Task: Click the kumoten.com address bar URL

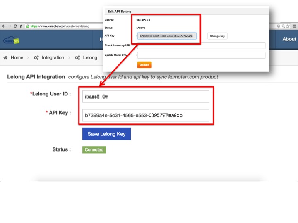Action: [60, 26]
